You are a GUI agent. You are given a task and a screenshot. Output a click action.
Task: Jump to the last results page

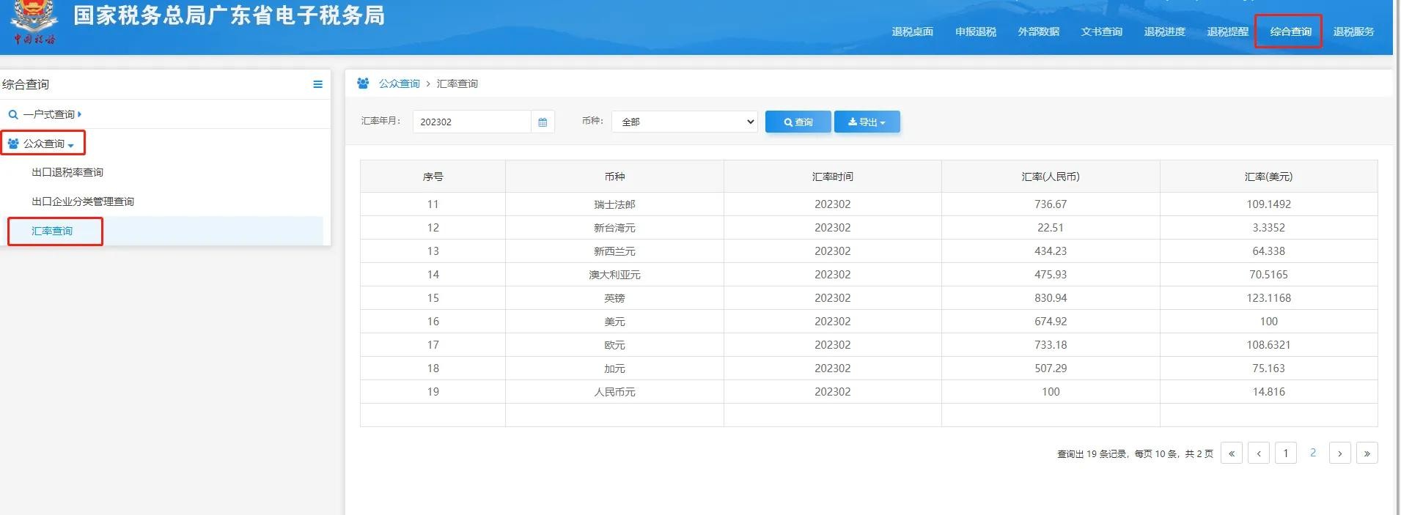[x=1367, y=453]
